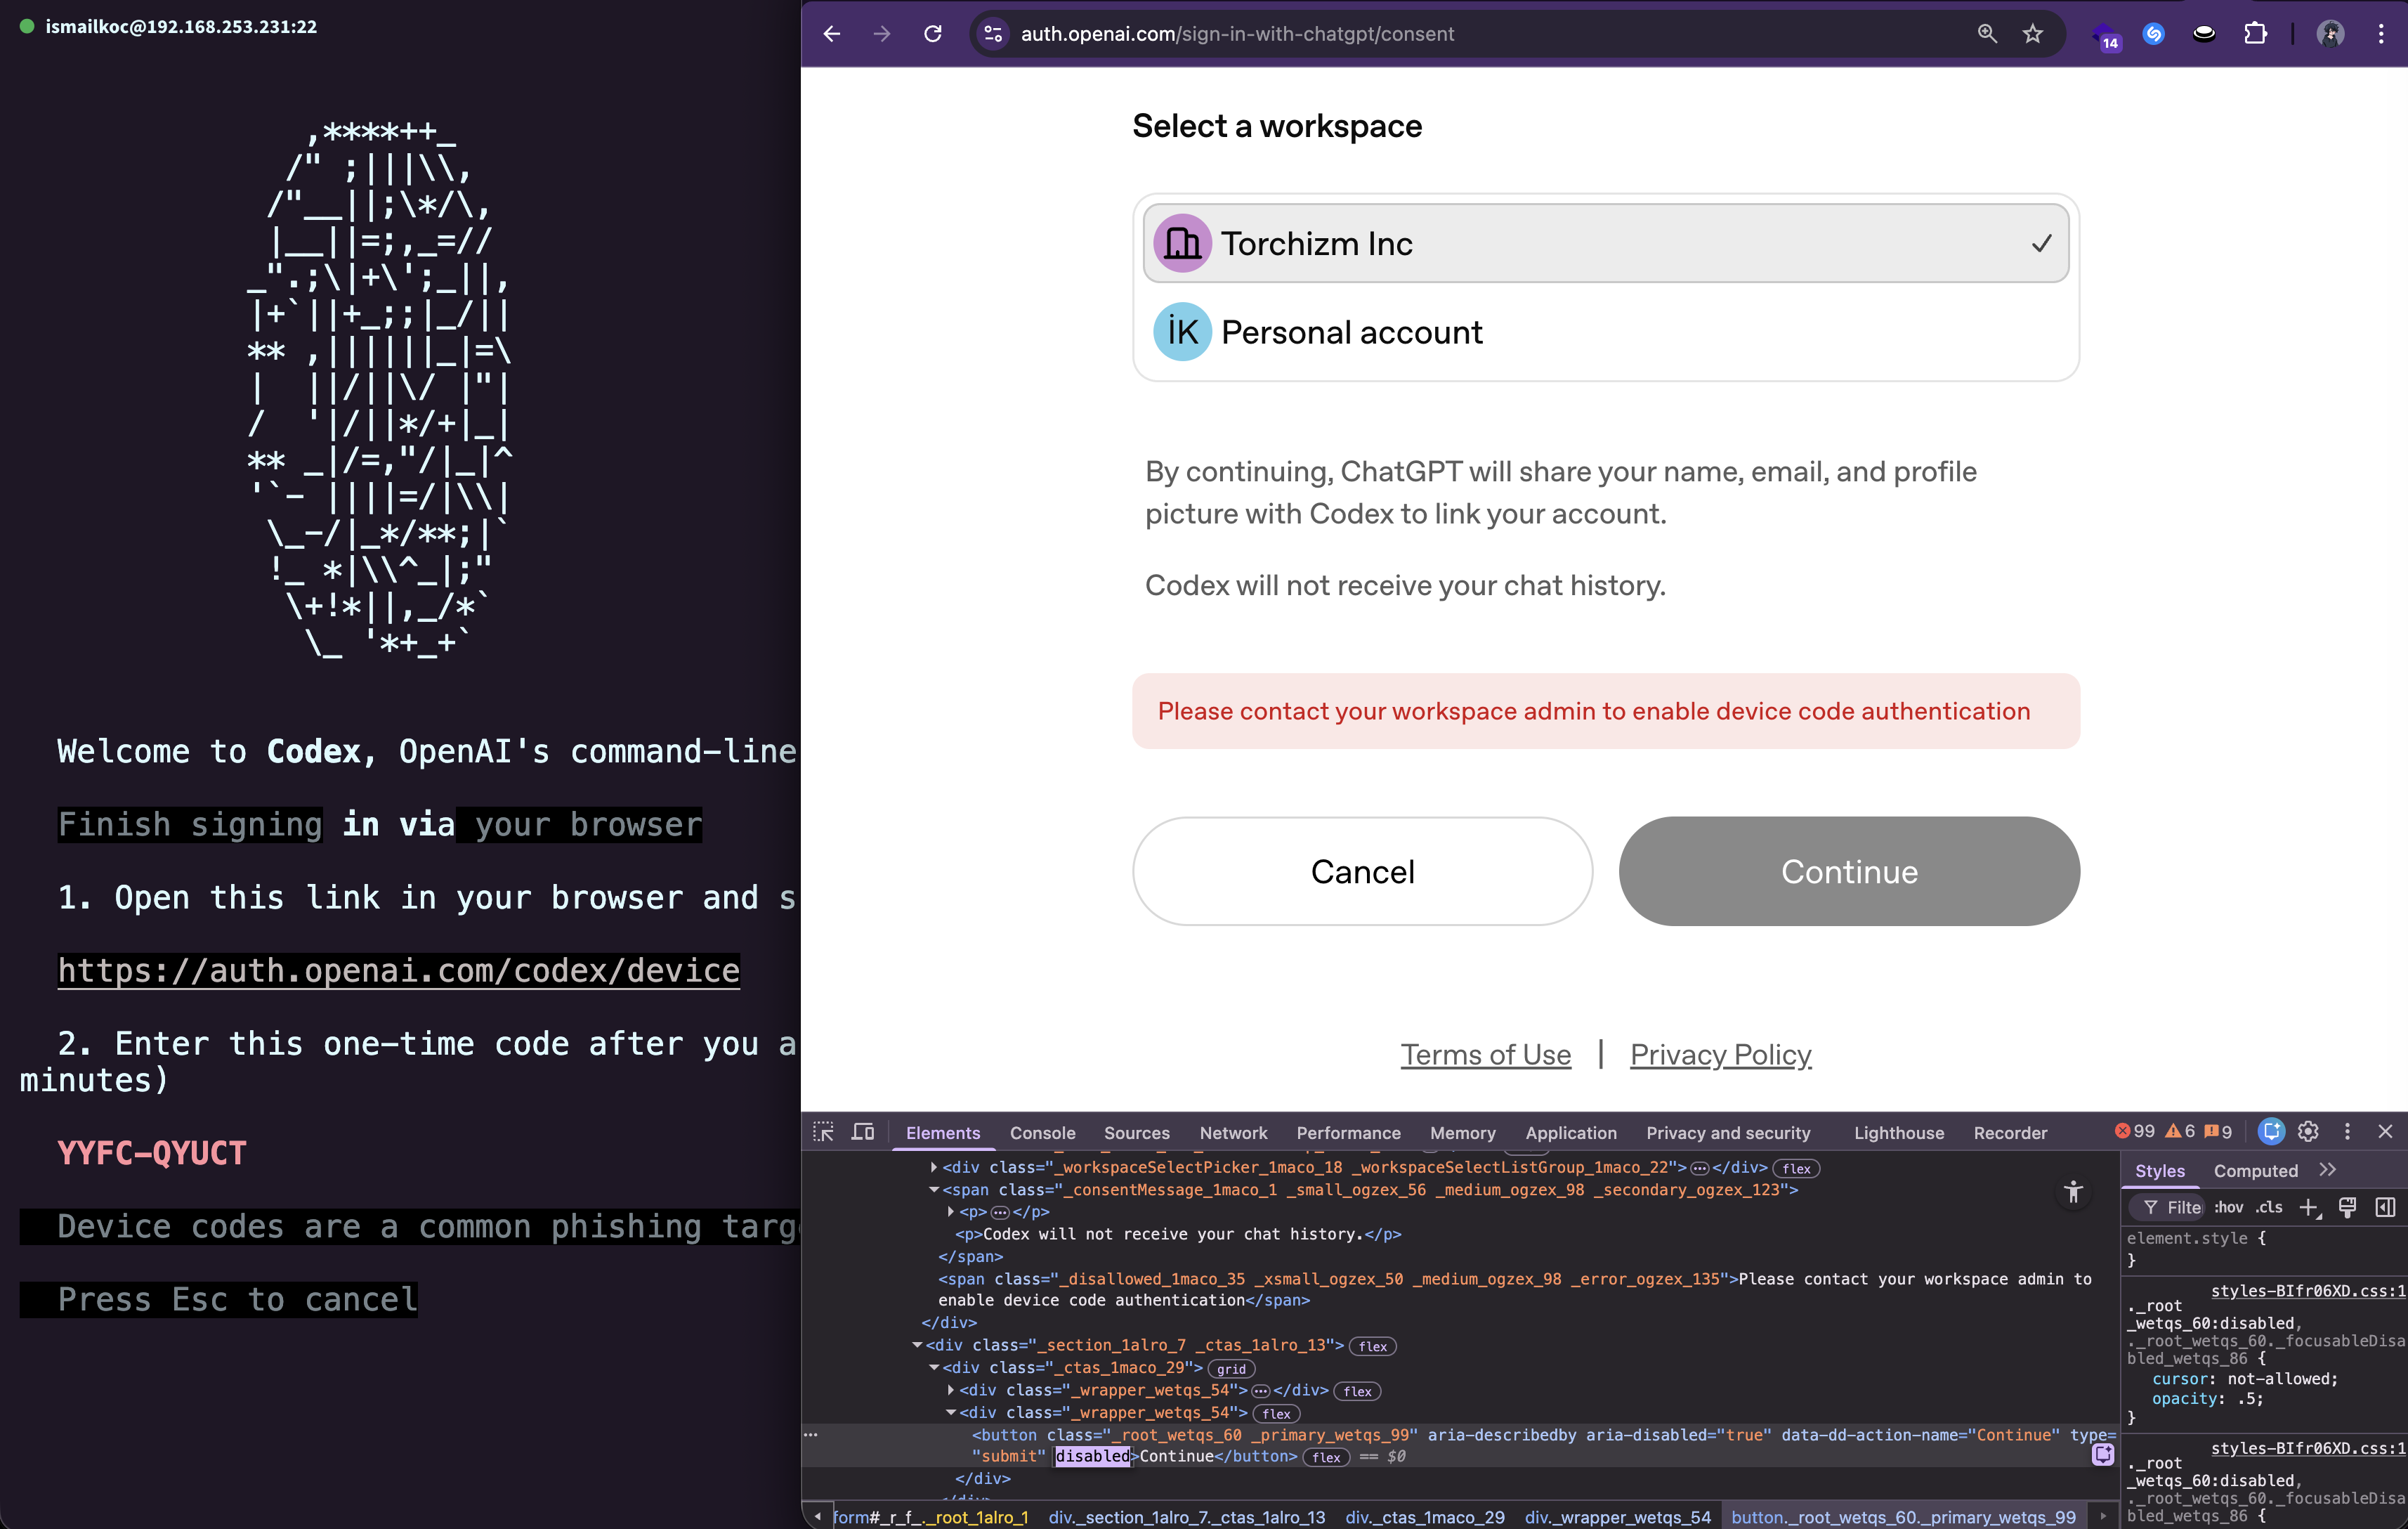Open the accessibility tree view button
The width and height of the screenshot is (2408, 1529).
coord(2073,1191)
